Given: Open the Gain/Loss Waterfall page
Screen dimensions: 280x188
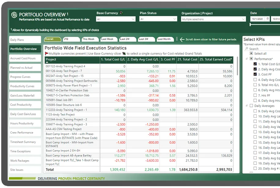Looking at the screenshot, I should [x=25, y=96].
